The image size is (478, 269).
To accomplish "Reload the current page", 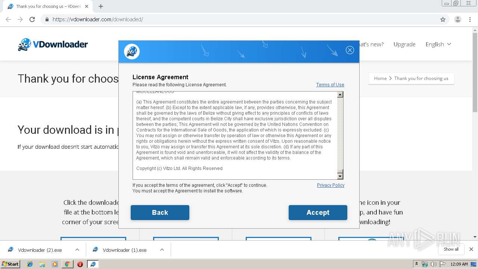I will [32, 19].
